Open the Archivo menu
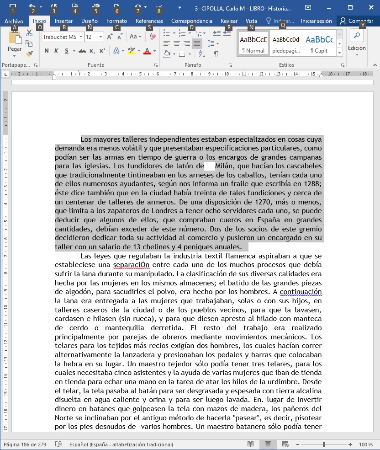 tap(14, 21)
